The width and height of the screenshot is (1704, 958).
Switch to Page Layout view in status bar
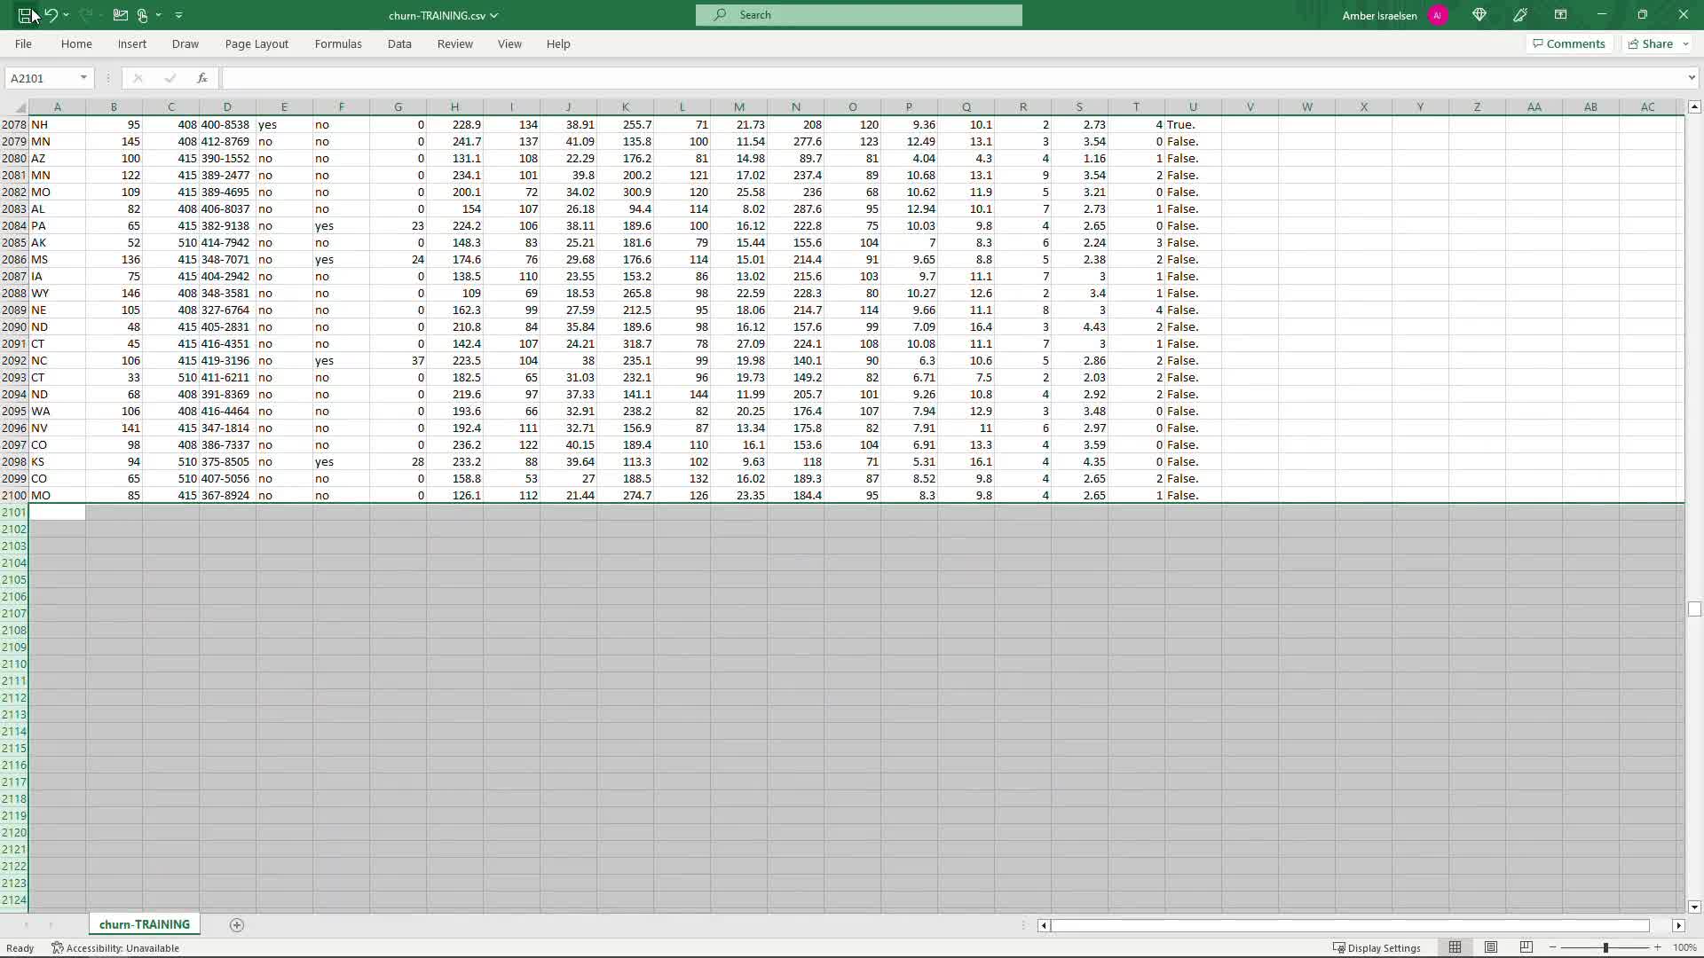click(1491, 947)
